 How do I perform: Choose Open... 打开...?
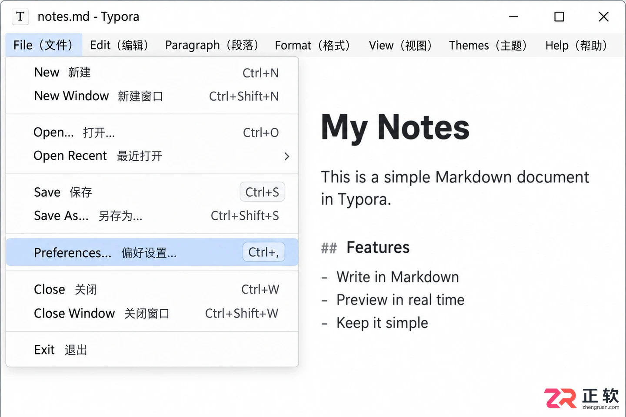152,132
